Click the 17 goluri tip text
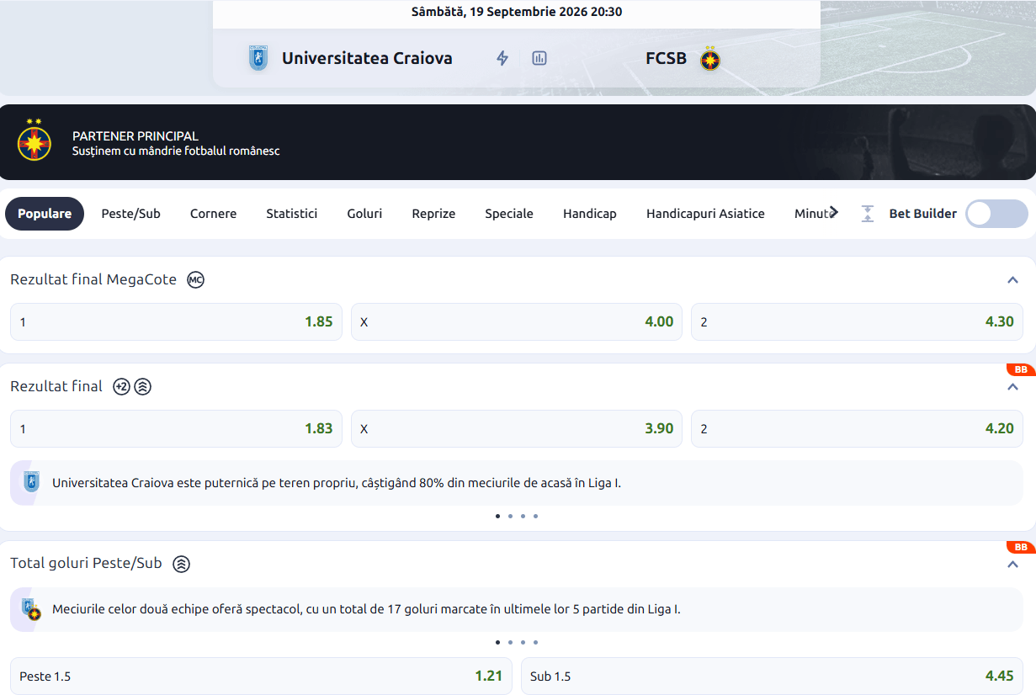Viewport: 1036px width, 695px height. click(366, 609)
